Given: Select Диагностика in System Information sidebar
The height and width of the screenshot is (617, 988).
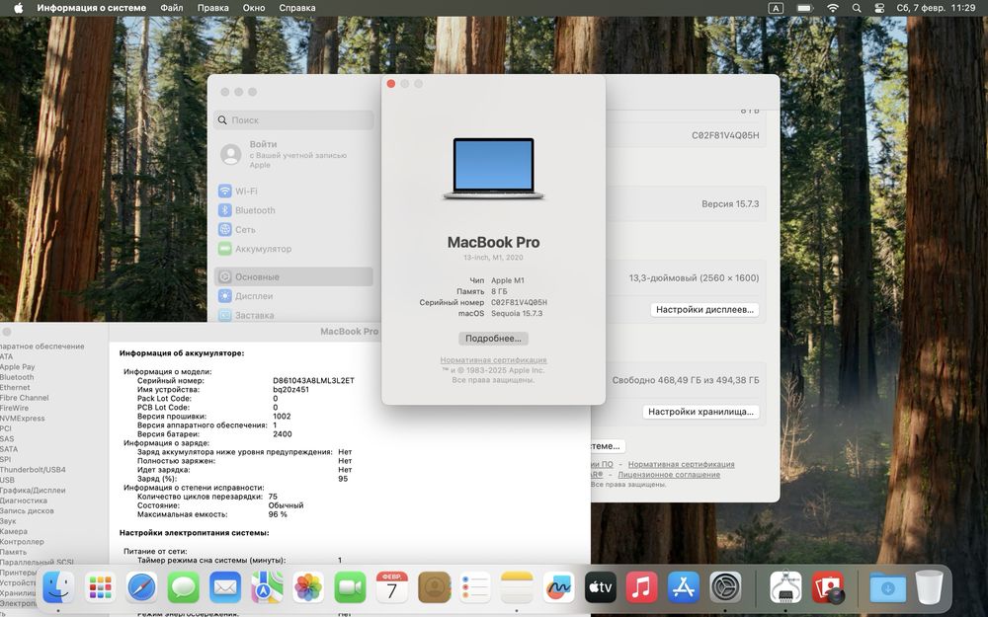Looking at the screenshot, I should tap(24, 501).
